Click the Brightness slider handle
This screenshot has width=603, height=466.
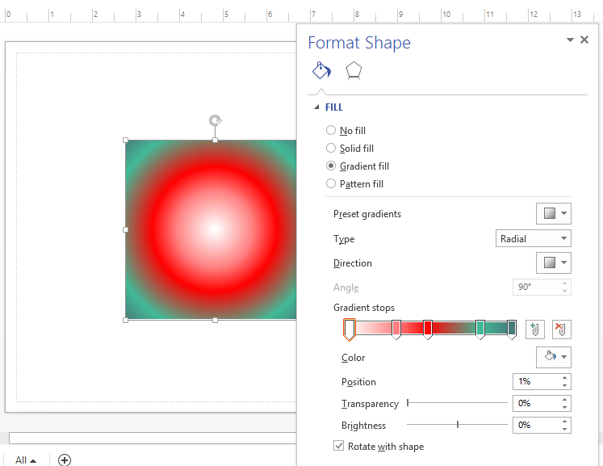point(458,424)
